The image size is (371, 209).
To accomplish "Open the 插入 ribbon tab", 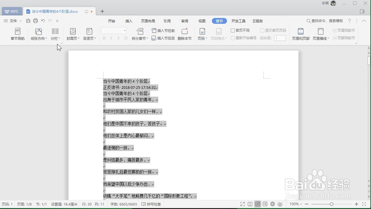I will click(129, 21).
